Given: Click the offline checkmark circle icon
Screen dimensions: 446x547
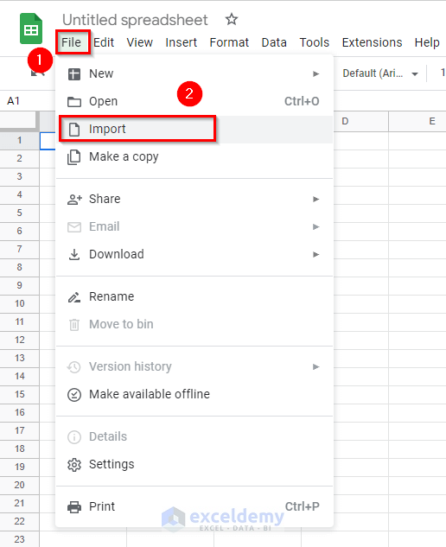Looking at the screenshot, I should (x=74, y=395).
